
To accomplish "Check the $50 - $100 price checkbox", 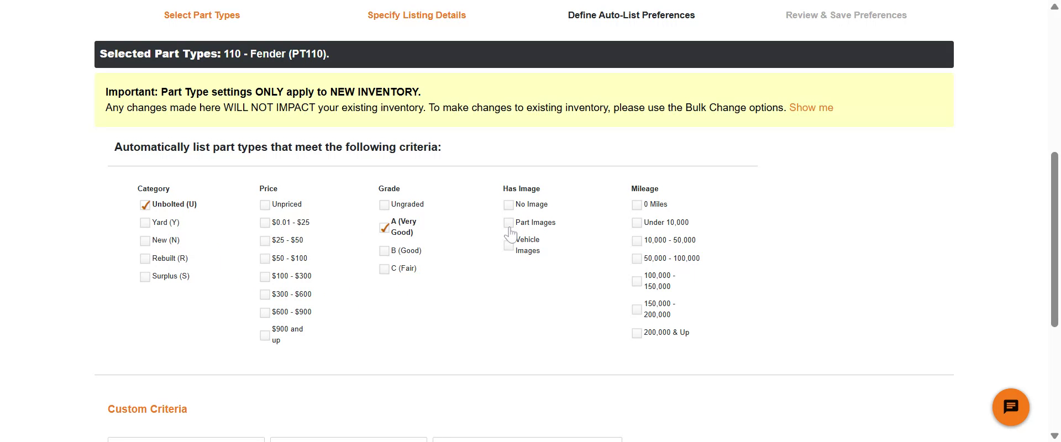I will click(x=265, y=259).
